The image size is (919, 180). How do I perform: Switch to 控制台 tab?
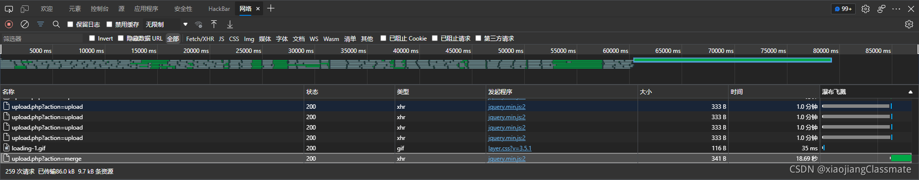99,9
